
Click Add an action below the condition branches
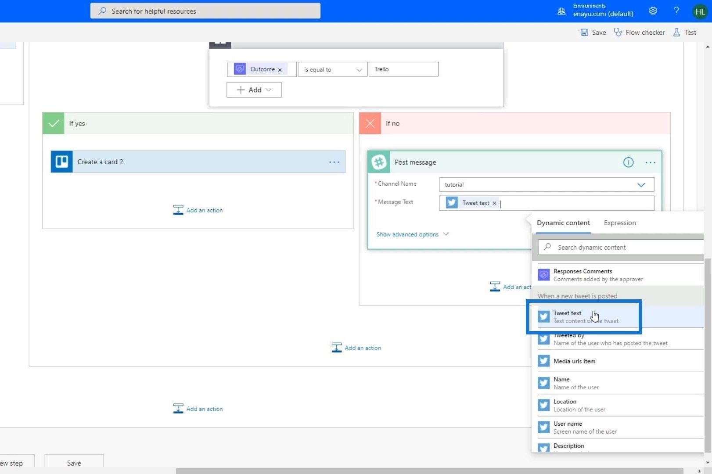pyautogui.click(x=356, y=348)
